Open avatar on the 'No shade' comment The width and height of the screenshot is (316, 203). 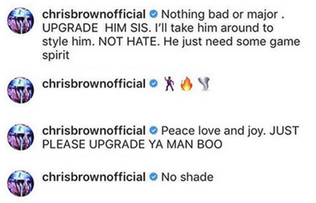coord(20,183)
